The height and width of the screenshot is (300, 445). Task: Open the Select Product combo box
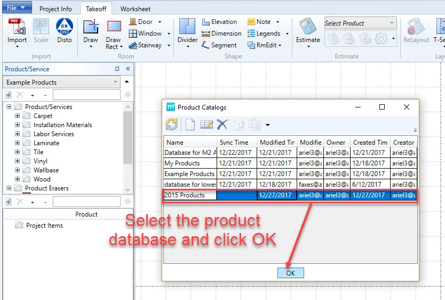pyautogui.click(x=360, y=23)
